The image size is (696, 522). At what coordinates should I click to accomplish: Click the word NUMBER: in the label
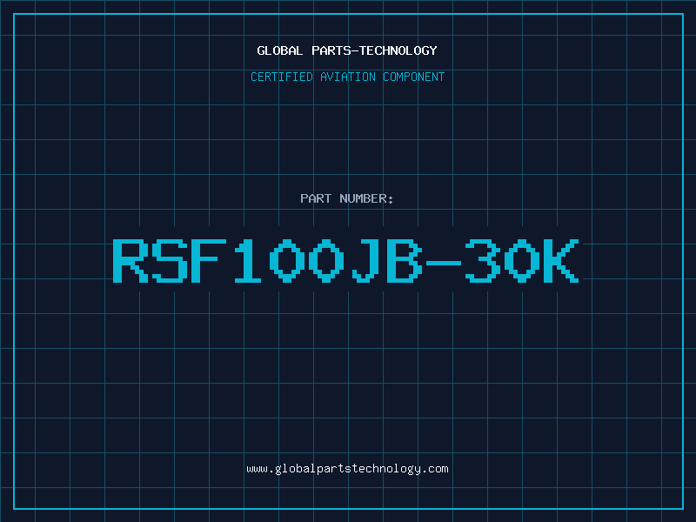(x=366, y=198)
